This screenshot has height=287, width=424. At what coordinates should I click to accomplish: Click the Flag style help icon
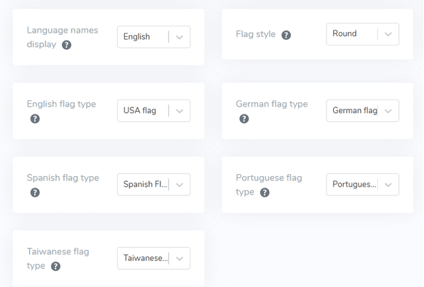pyautogui.click(x=286, y=35)
